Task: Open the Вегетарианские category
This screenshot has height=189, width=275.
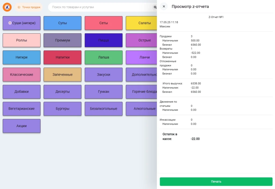Action: point(21,109)
